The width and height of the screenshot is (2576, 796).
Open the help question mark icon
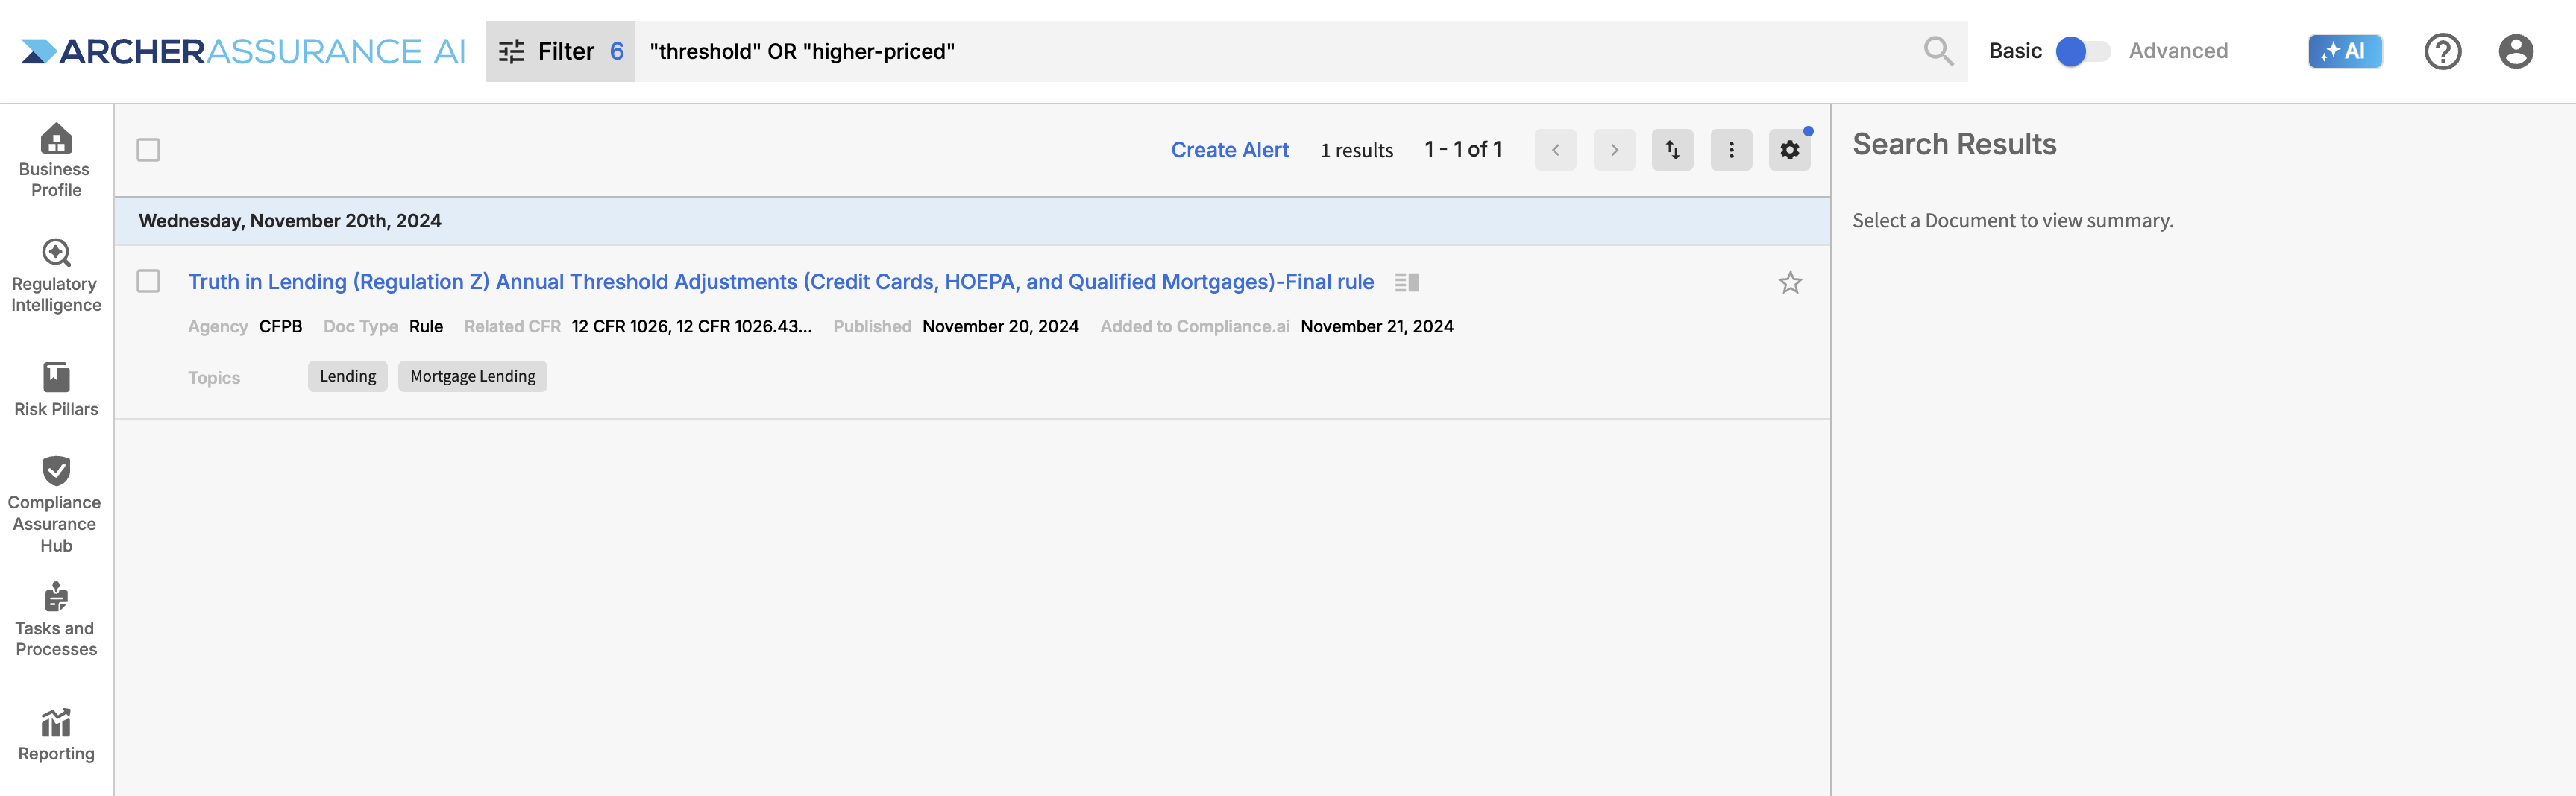click(2442, 51)
